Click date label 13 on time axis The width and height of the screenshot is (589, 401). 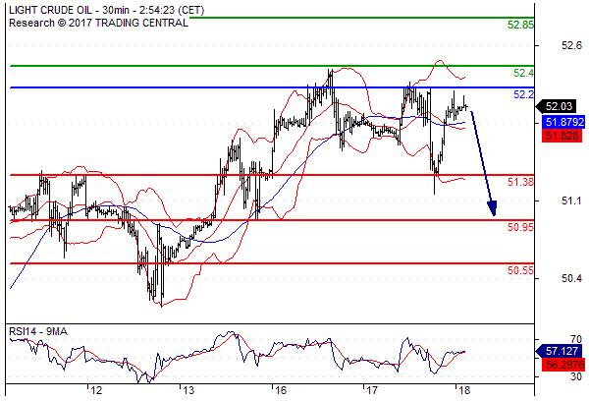tap(188, 390)
